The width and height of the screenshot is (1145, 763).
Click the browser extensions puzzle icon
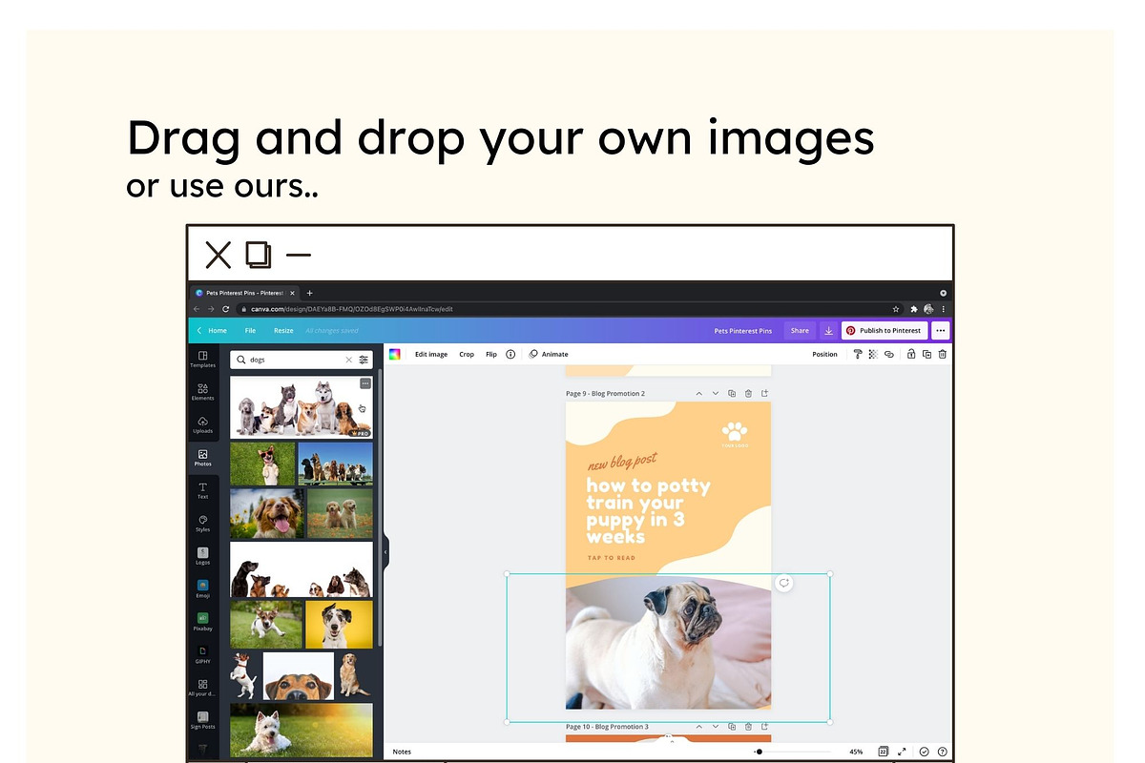[913, 309]
